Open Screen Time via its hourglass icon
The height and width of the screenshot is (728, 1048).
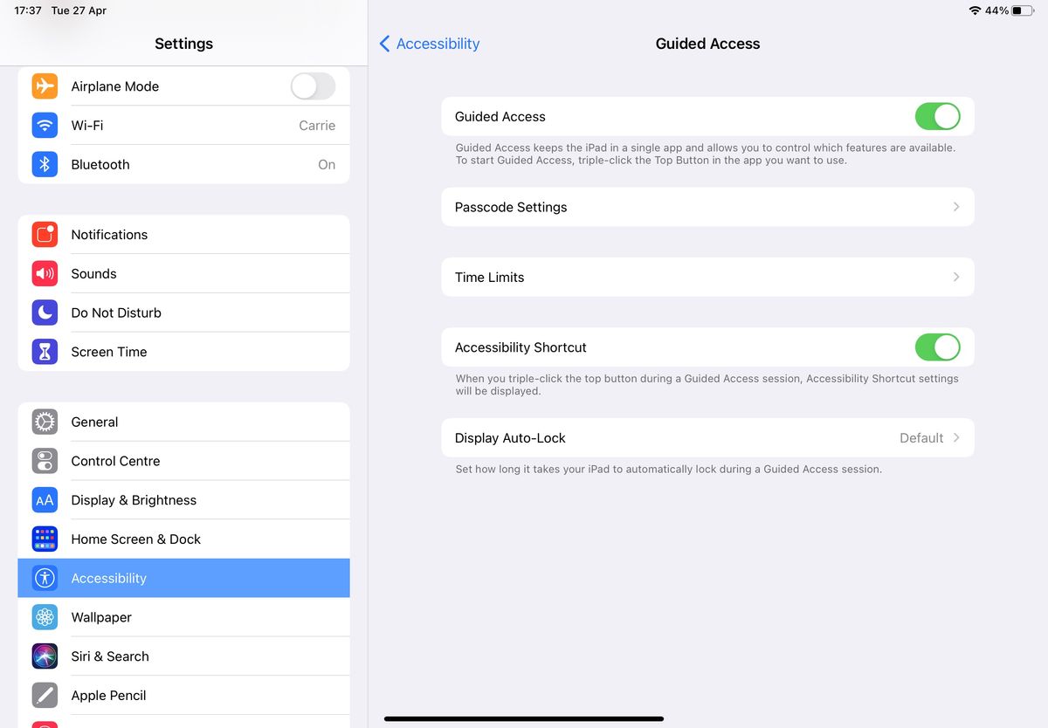45,351
